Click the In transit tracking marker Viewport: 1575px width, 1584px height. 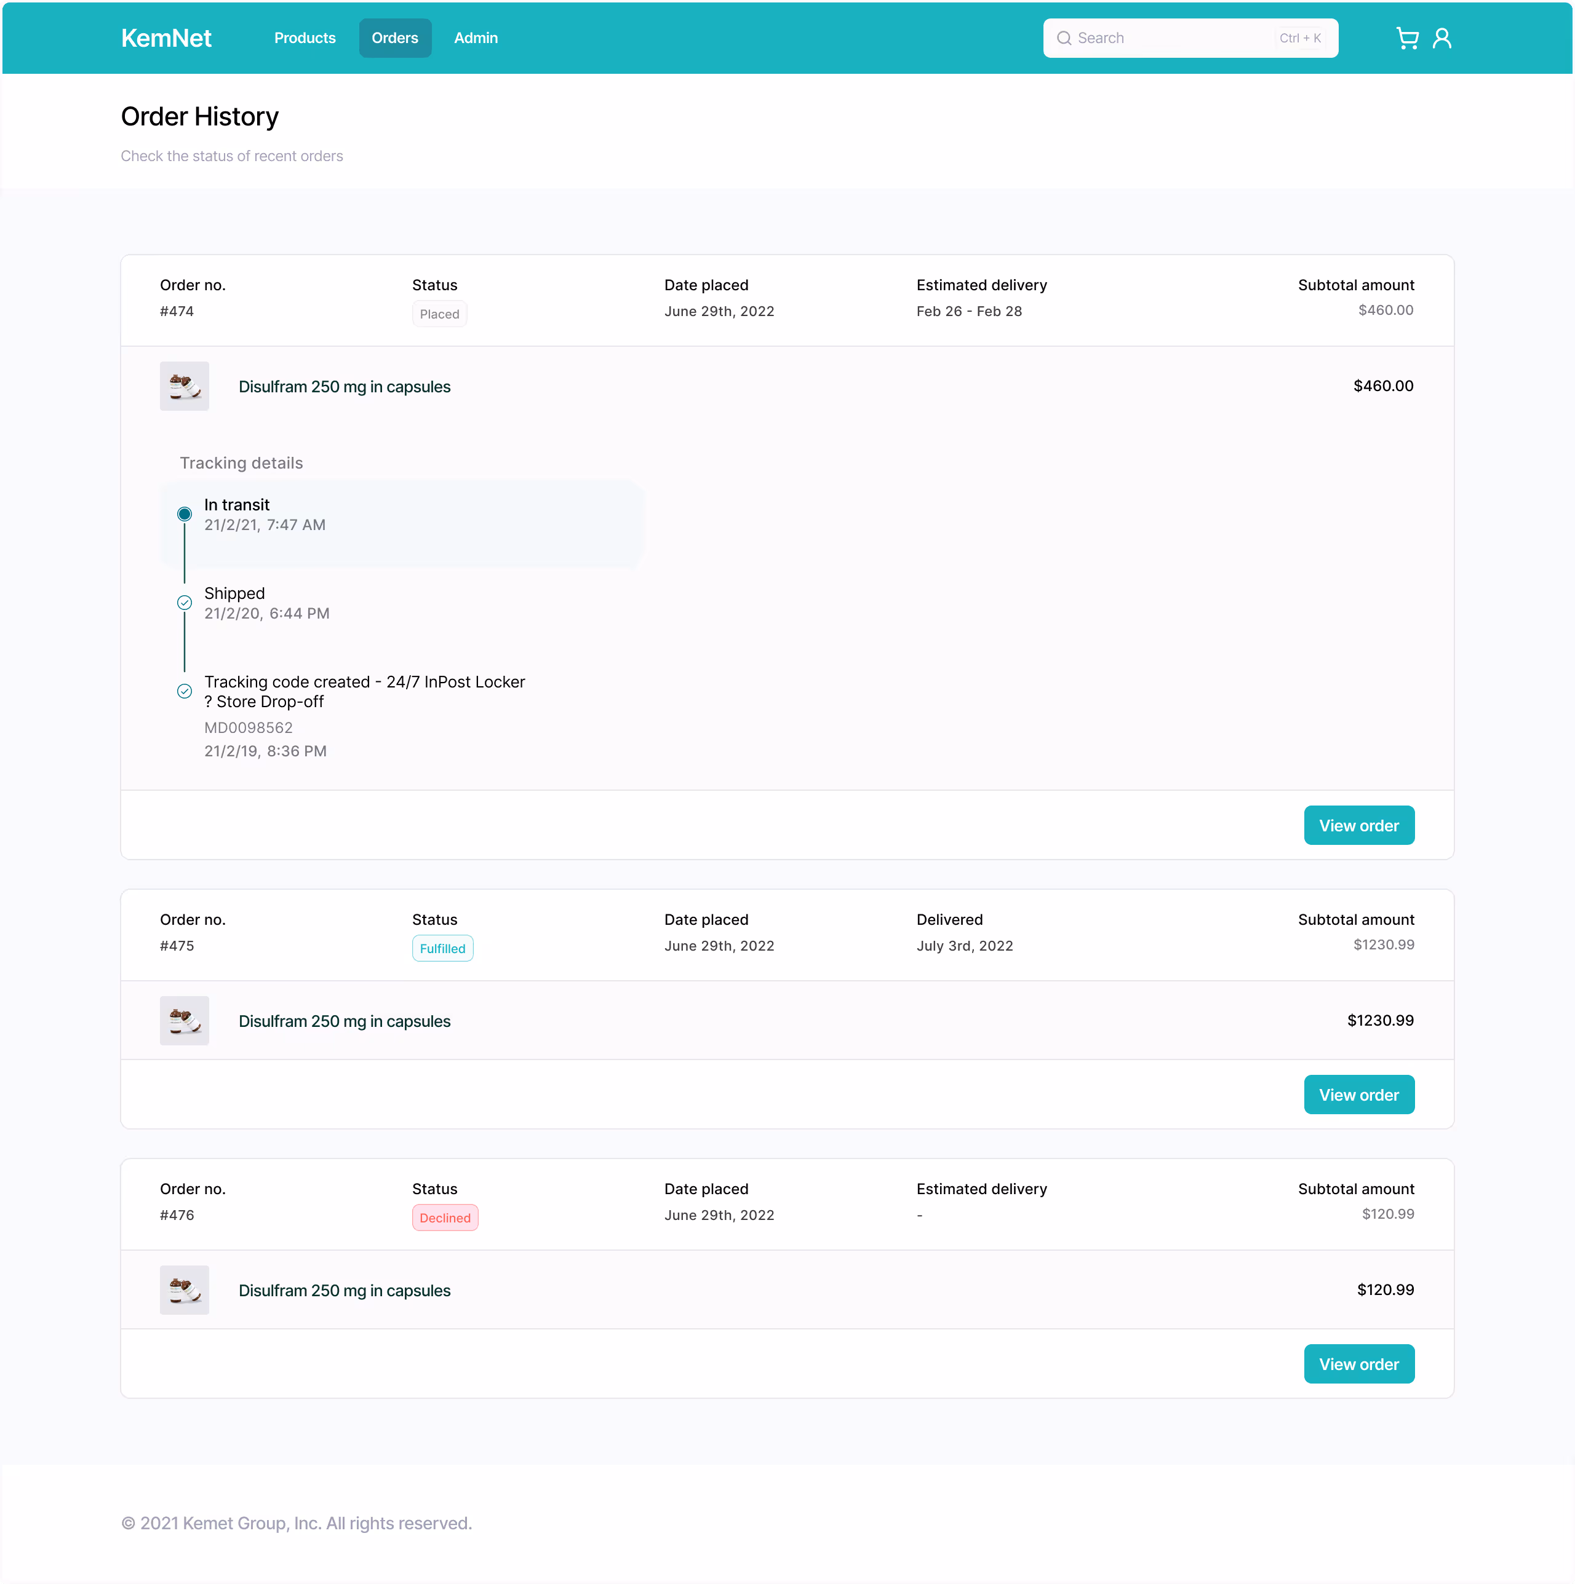point(185,514)
